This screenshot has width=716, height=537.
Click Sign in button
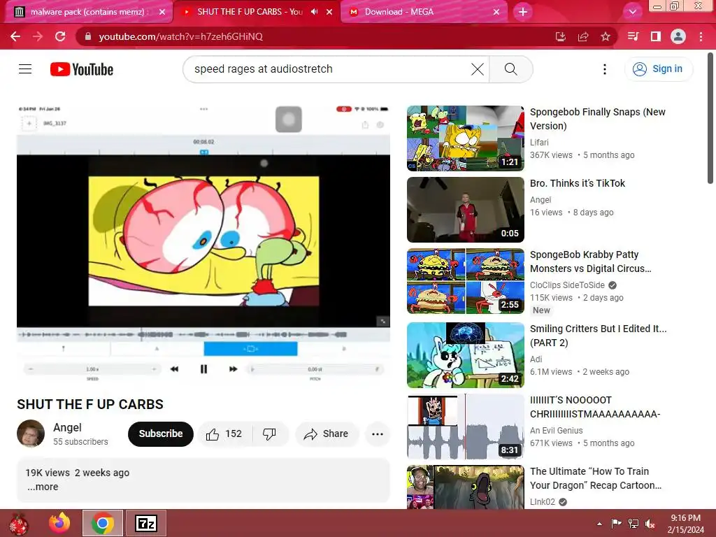pos(659,69)
